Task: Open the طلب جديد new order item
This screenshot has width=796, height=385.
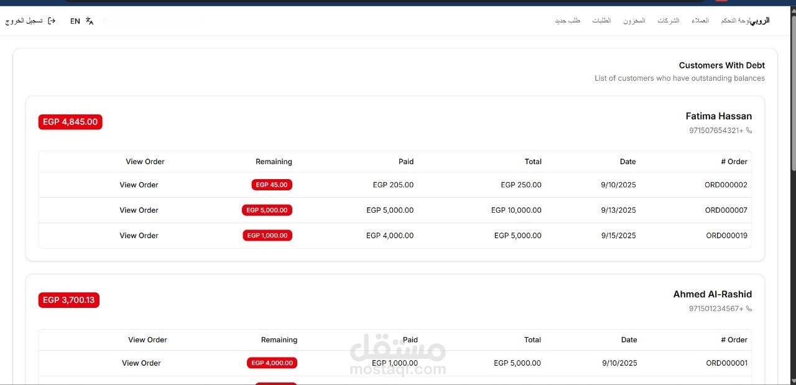Action: pyautogui.click(x=568, y=21)
